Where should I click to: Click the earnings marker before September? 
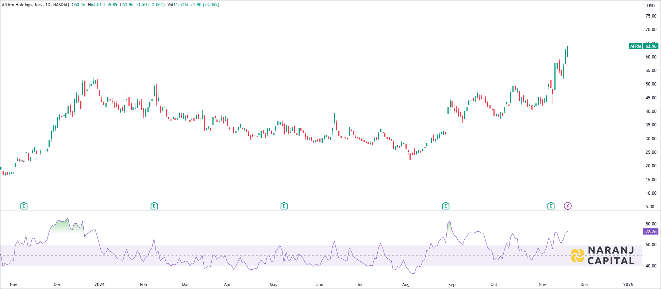coord(446,206)
